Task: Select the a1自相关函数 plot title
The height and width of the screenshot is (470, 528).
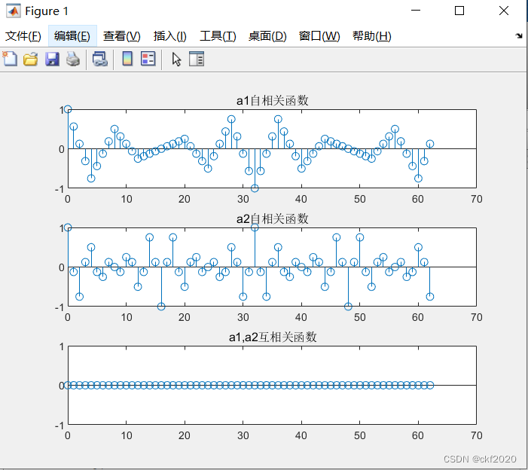Action: point(273,100)
